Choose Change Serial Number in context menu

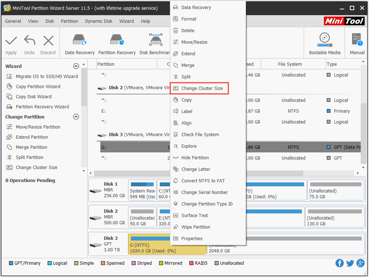point(208,192)
